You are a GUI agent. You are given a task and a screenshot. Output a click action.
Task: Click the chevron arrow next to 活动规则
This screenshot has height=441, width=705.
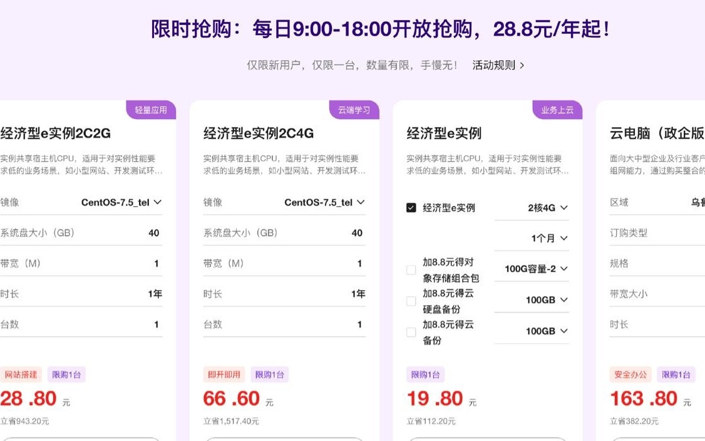[x=522, y=66]
